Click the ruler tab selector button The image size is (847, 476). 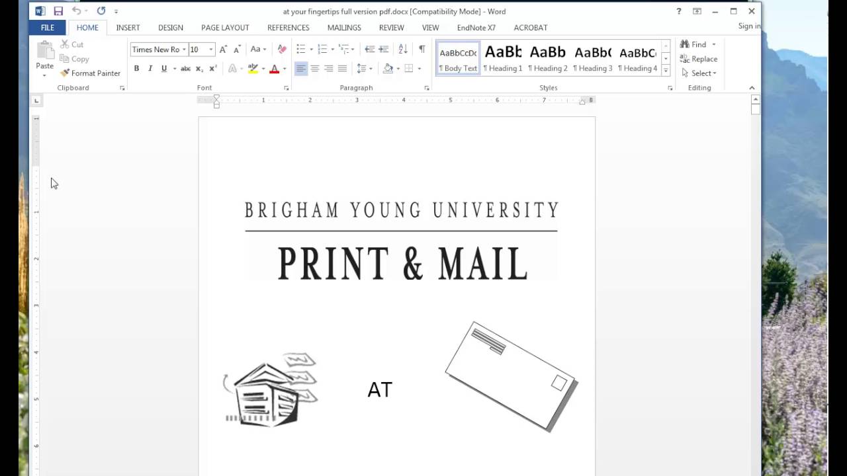coord(36,100)
